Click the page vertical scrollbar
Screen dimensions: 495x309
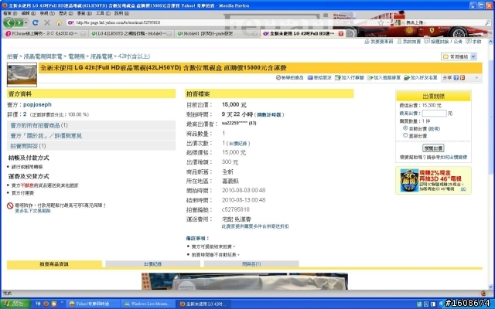tap(491, 164)
